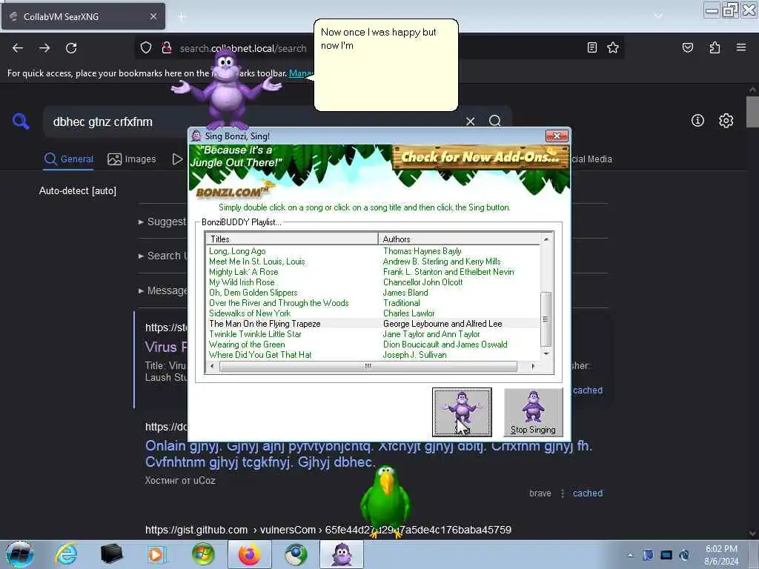
Task: Select song Wearing of the Green
Action: pyautogui.click(x=247, y=345)
